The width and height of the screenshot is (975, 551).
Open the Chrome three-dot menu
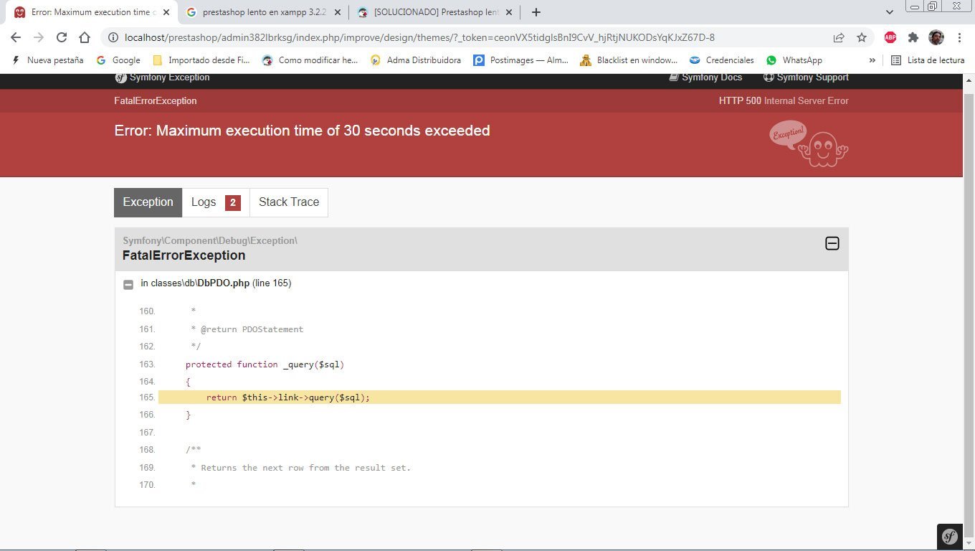click(959, 37)
